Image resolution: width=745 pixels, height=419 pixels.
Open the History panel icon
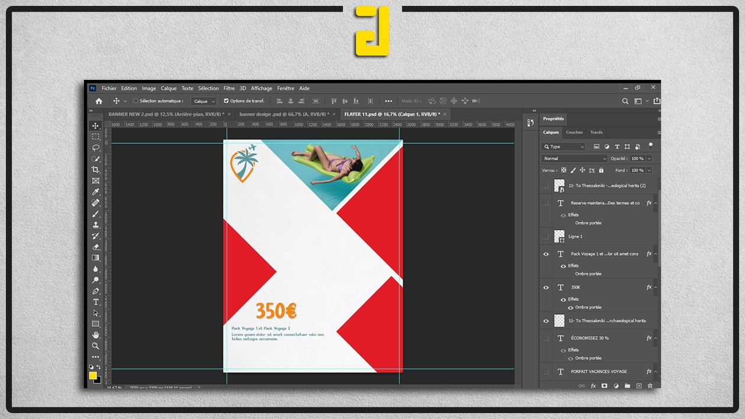click(x=531, y=123)
